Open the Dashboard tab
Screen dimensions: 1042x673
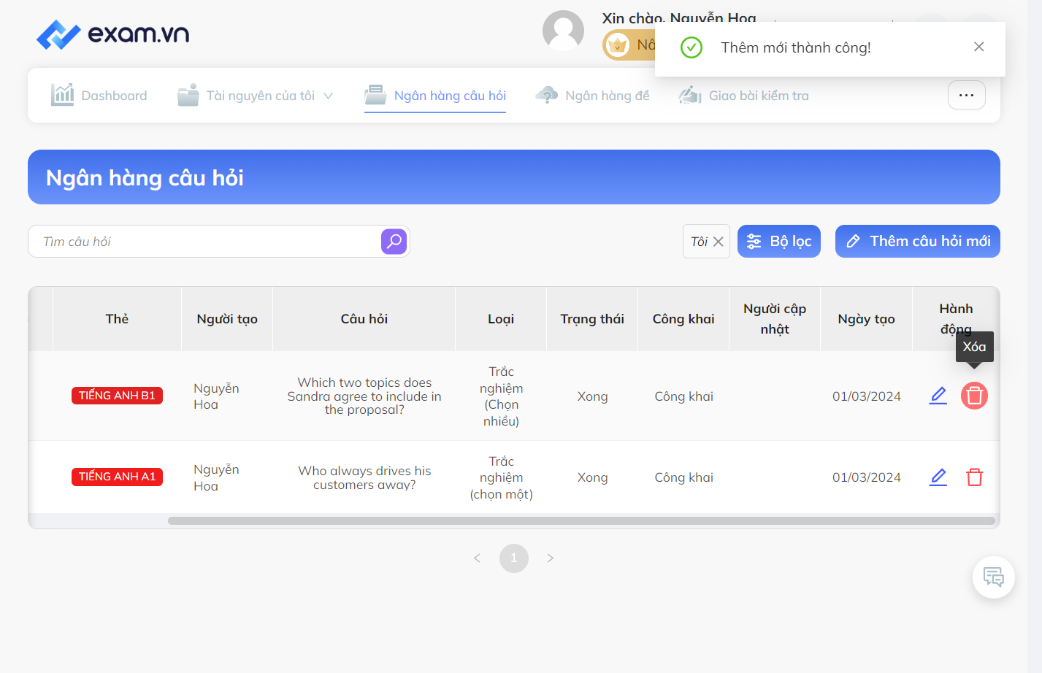tap(99, 96)
